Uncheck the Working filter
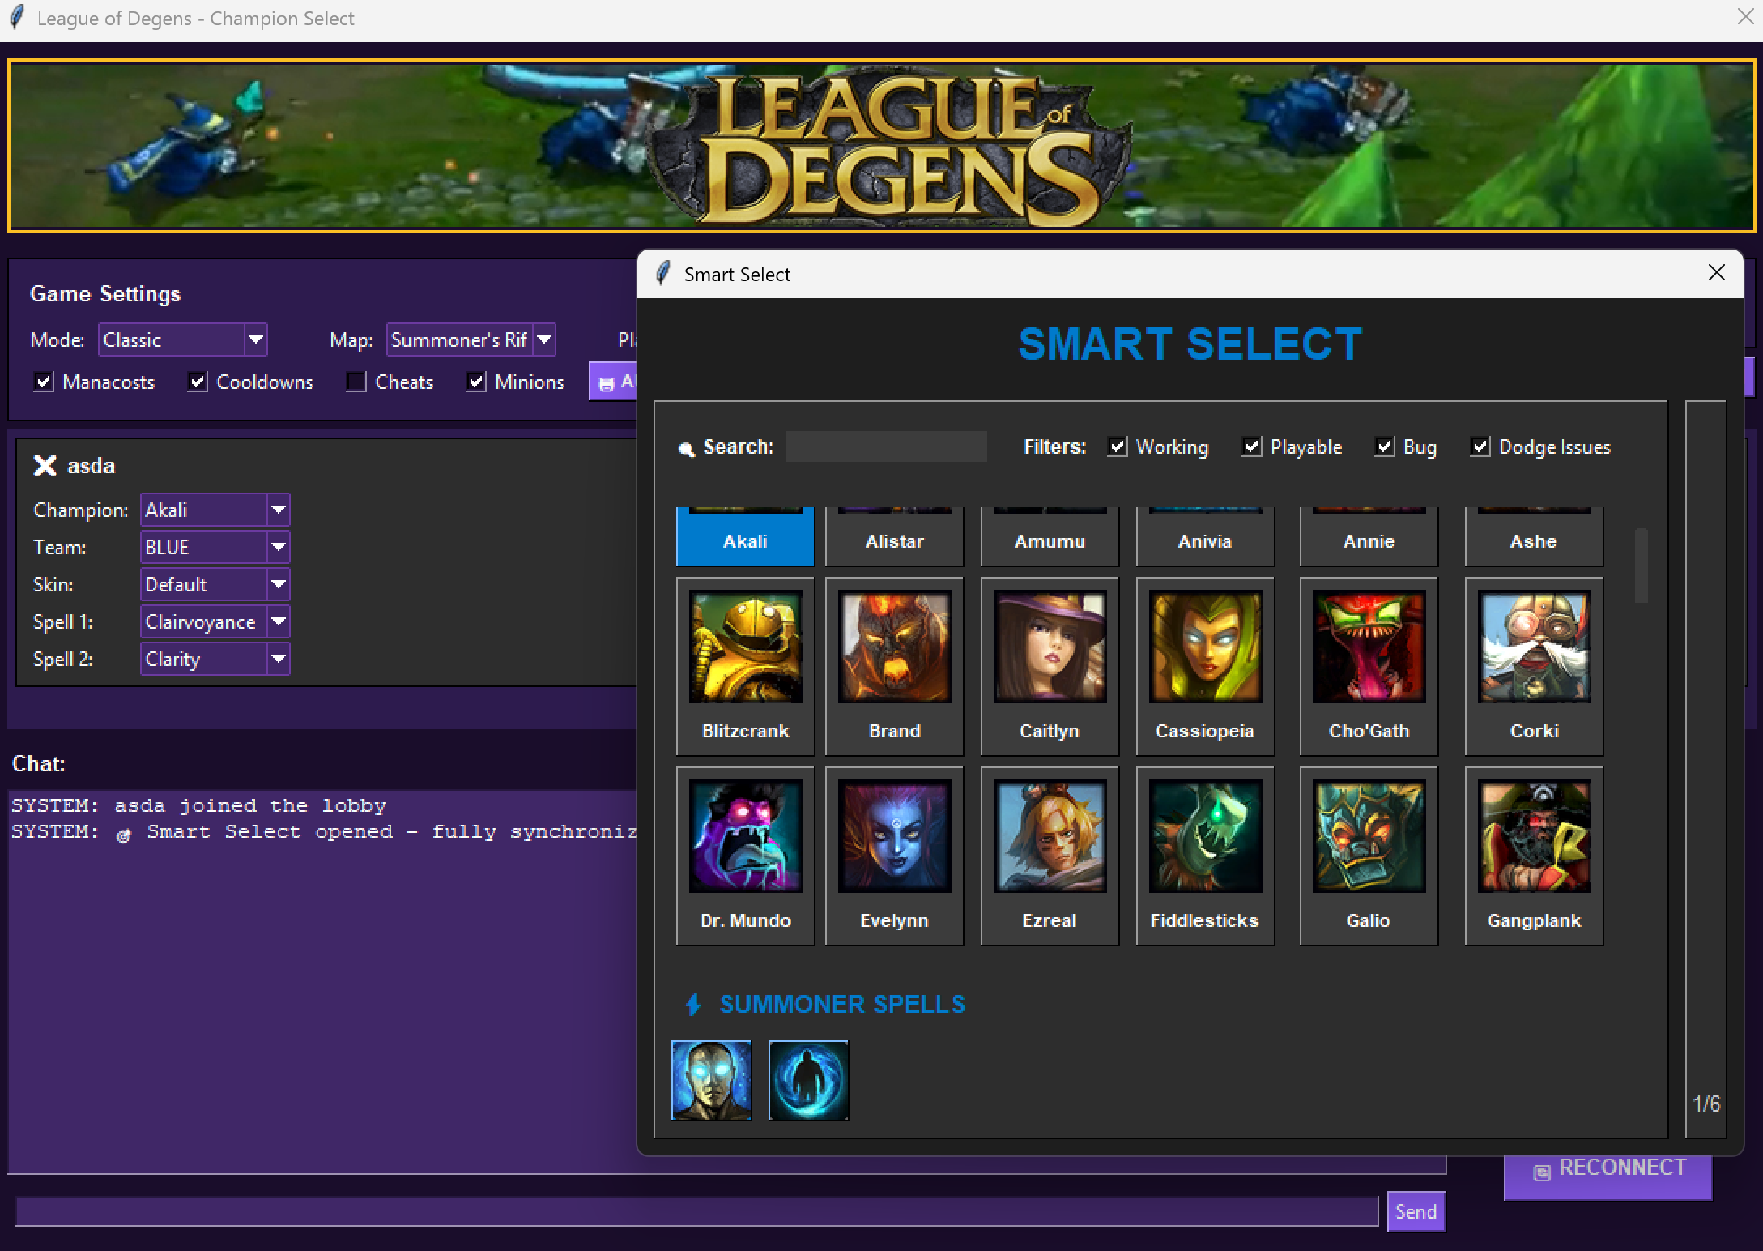The width and height of the screenshot is (1763, 1251). [1118, 446]
